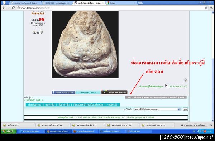Expand the options arrow of the first download item
This screenshot has height=141, width=215.
[x=34, y=125]
